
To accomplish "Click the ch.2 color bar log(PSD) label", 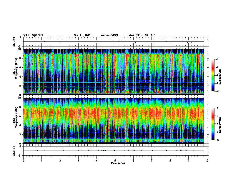I will [x=220, y=125].
